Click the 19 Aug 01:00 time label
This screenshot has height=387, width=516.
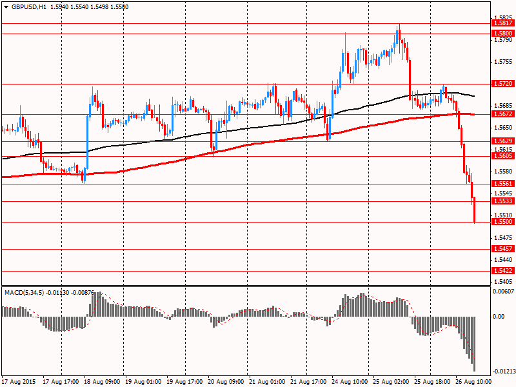pos(143,382)
